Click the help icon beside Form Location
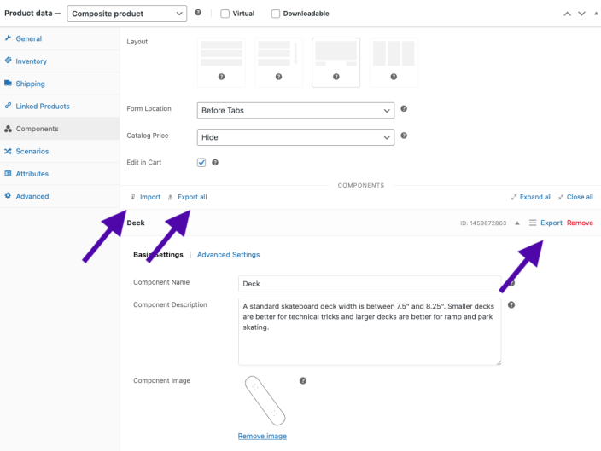 coord(404,109)
